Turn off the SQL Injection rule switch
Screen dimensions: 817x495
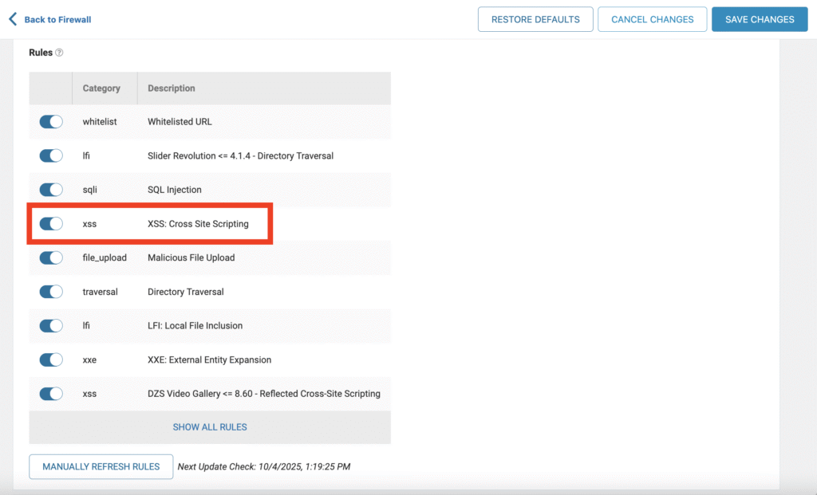[x=51, y=190]
